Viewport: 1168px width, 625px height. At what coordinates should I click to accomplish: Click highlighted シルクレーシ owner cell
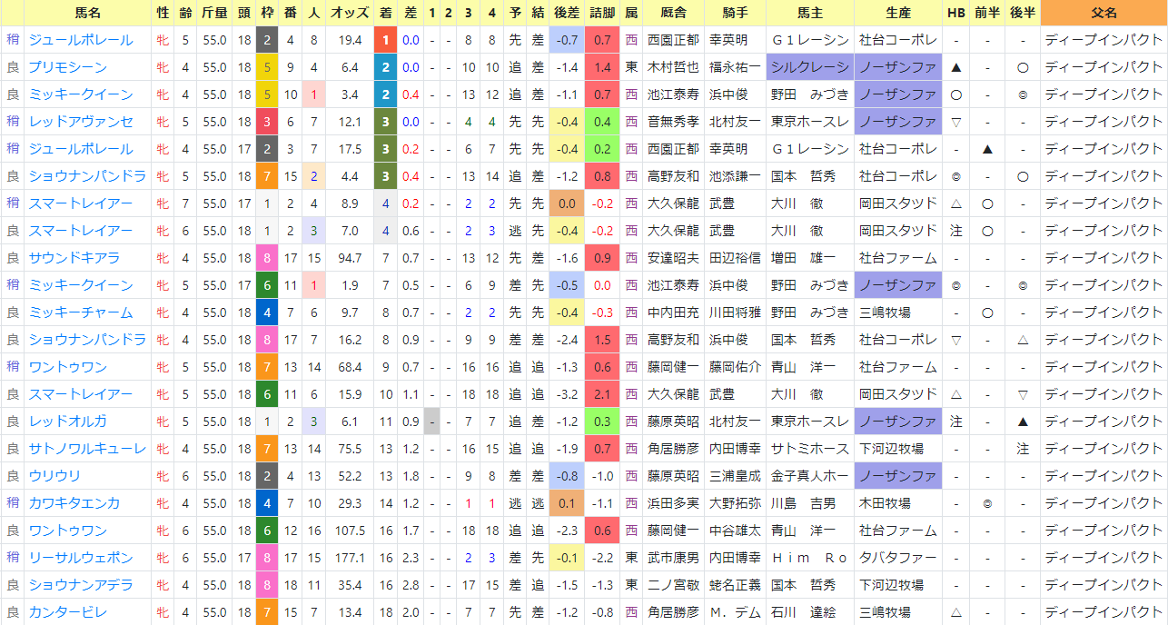[809, 67]
